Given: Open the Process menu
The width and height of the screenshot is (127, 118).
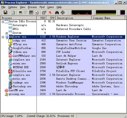Looking at the screenshot, I should click(x=32, y=7).
